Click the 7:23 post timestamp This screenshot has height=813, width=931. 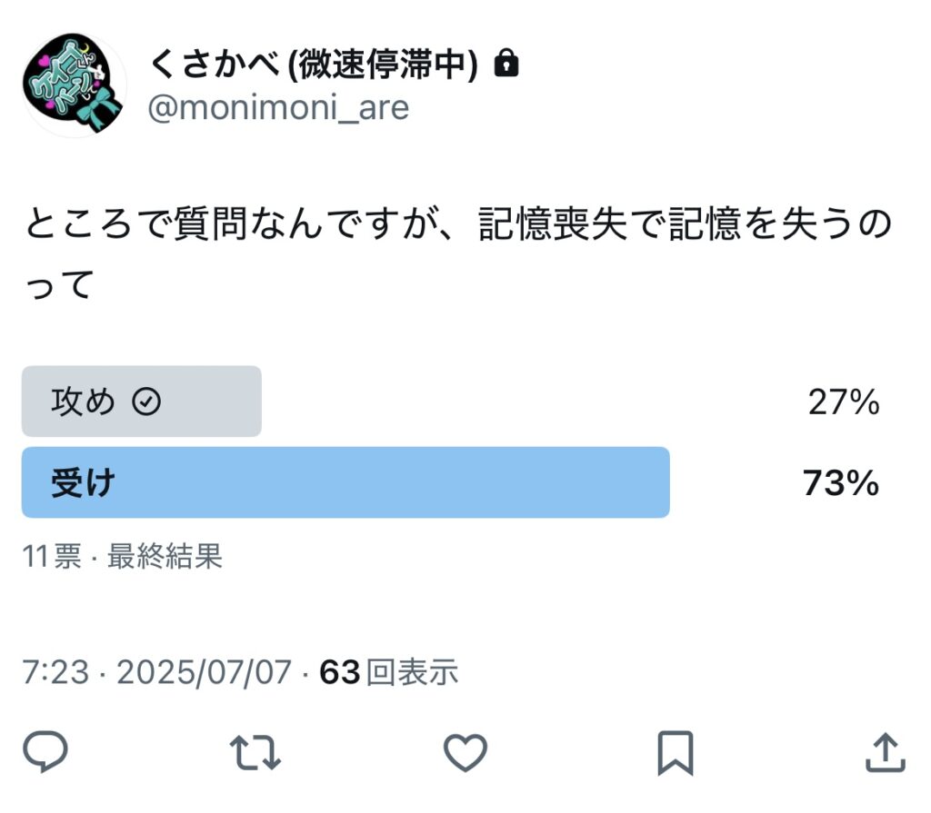(x=55, y=672)
